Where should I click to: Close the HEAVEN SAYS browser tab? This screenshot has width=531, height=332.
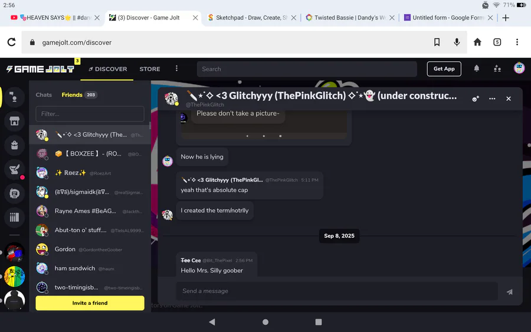97,18
